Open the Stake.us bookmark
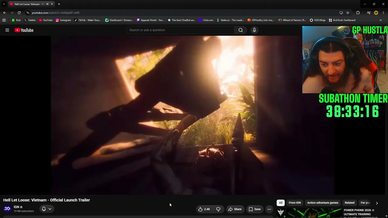Viewport: 388px width, 218px height. pyautogui.click(x=230, y=20)
